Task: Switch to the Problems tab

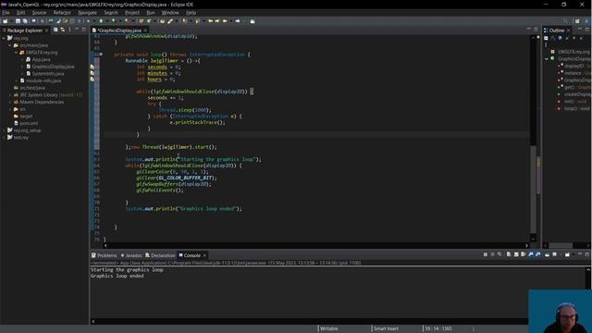Action: 105,255
